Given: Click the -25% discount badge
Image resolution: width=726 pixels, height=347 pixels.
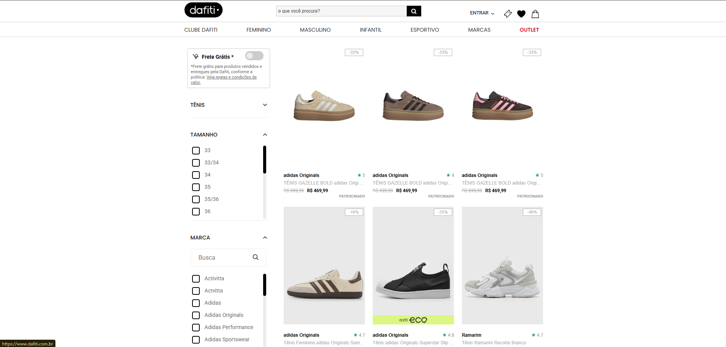Looking at the screenshot, I should click(443, 212).
